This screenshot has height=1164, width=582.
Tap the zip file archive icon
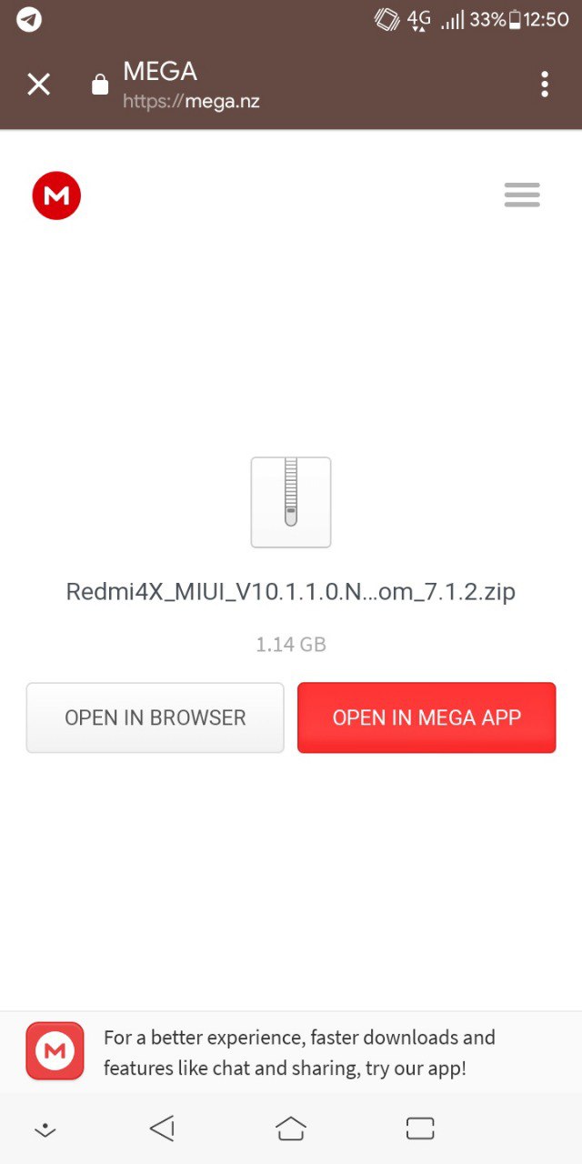[291, 502]
